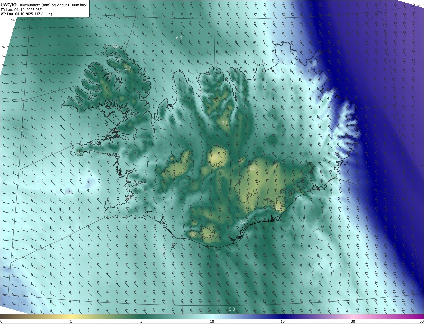Click the colorbar tick label '50'
The width and height of the screenshot is (424, 324).
point(421,321)
